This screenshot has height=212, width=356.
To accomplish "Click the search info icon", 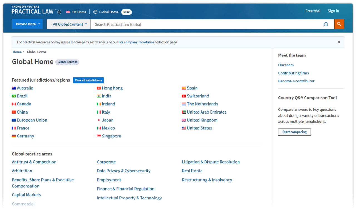I will click(x=326, y=24).
